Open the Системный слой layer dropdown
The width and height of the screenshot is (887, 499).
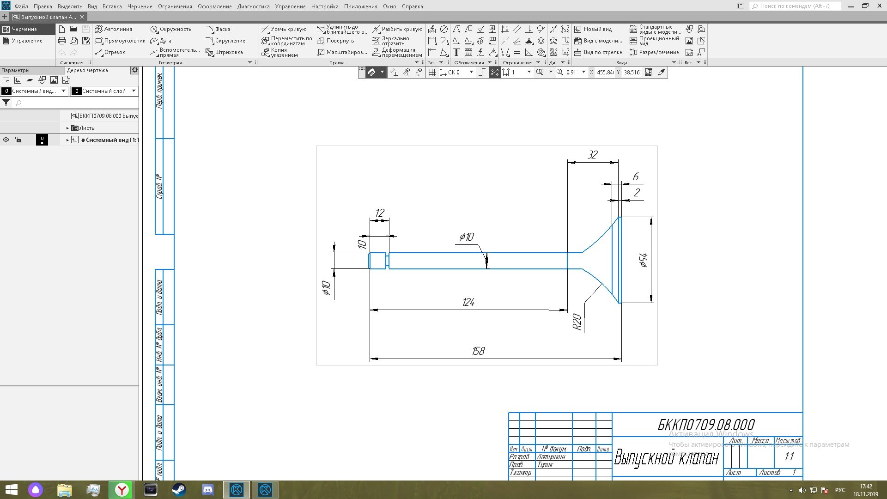134,91
